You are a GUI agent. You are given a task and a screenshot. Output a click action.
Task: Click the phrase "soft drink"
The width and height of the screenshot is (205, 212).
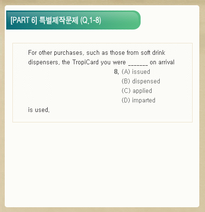click(153, 52)
